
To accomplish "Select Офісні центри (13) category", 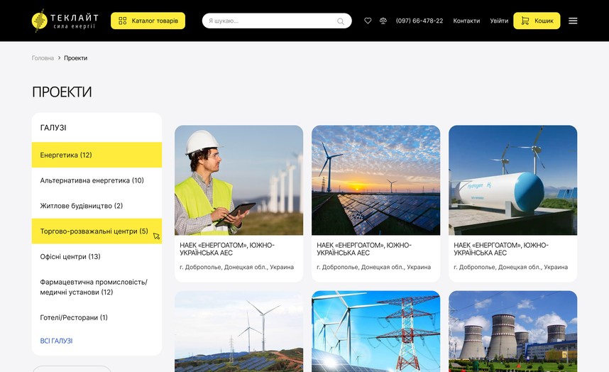I will point(97,257).
